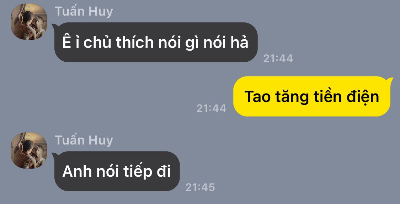Tap the message bubble 'Anh nói tiếp đi'
400x204 pixels.
117,171
